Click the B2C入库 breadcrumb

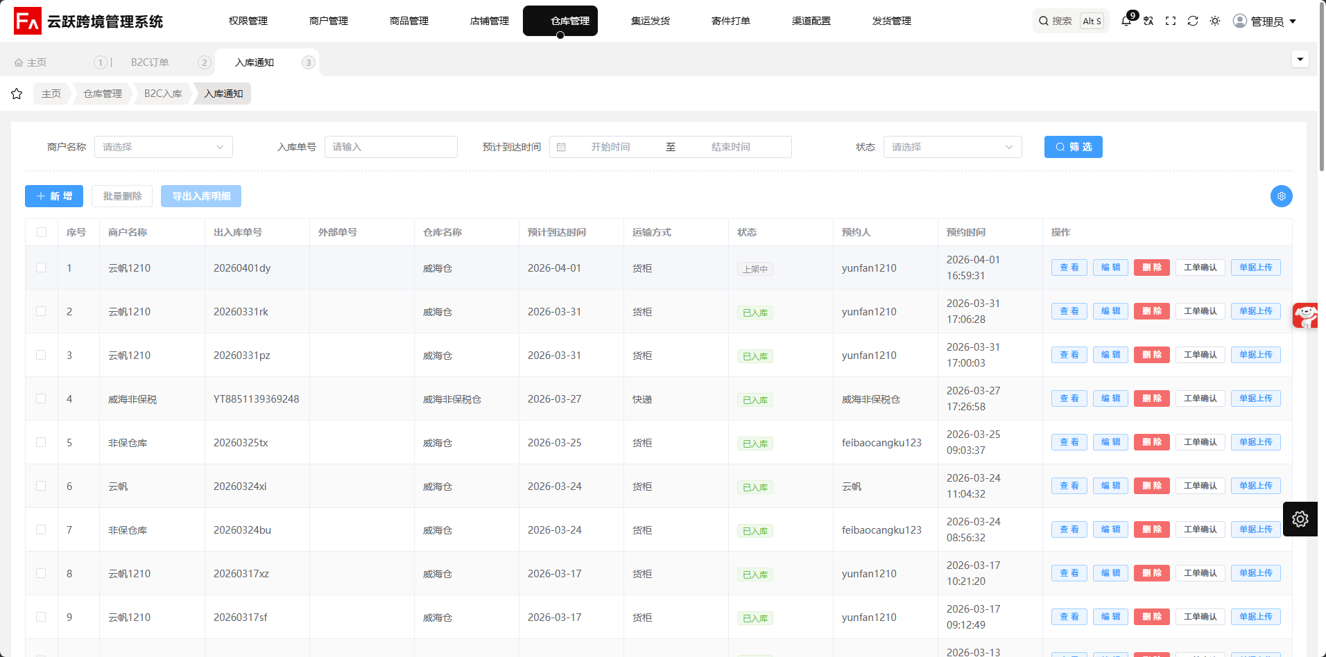[163, 94]
